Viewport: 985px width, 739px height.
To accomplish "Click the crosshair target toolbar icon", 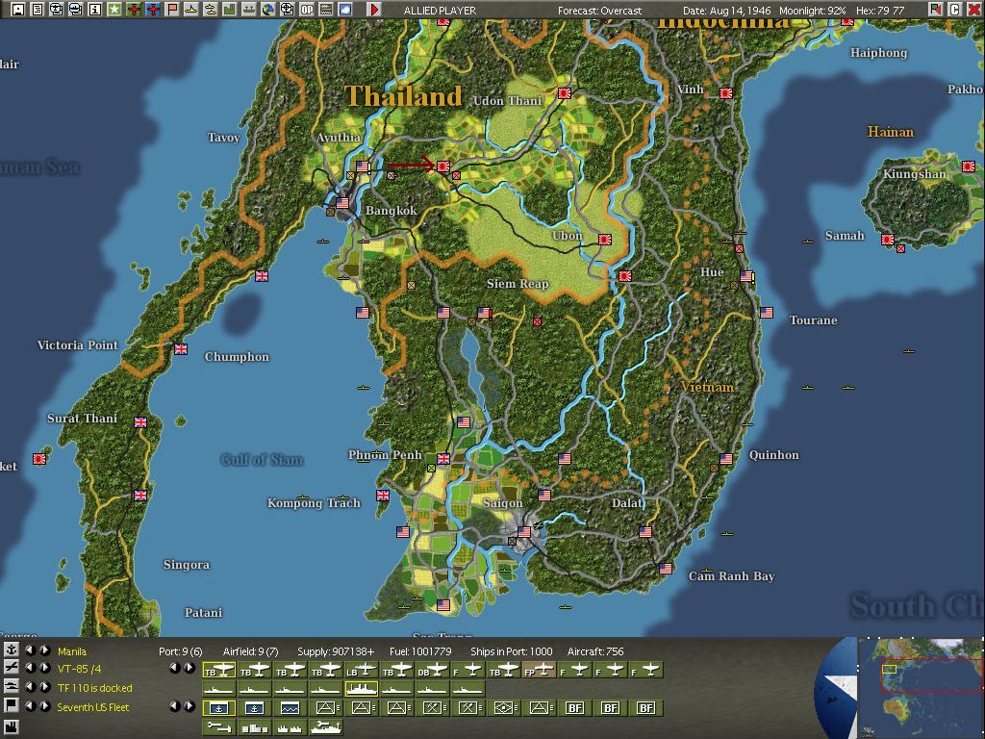I will [287, 10].
